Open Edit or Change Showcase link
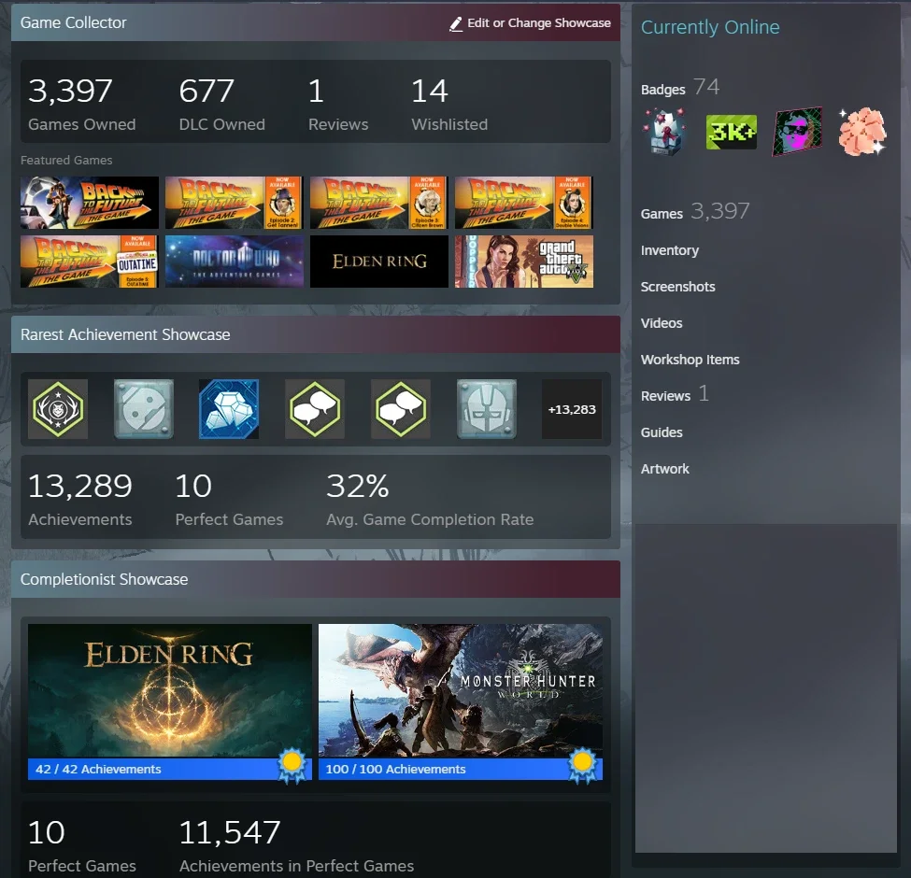 point(530,23)
